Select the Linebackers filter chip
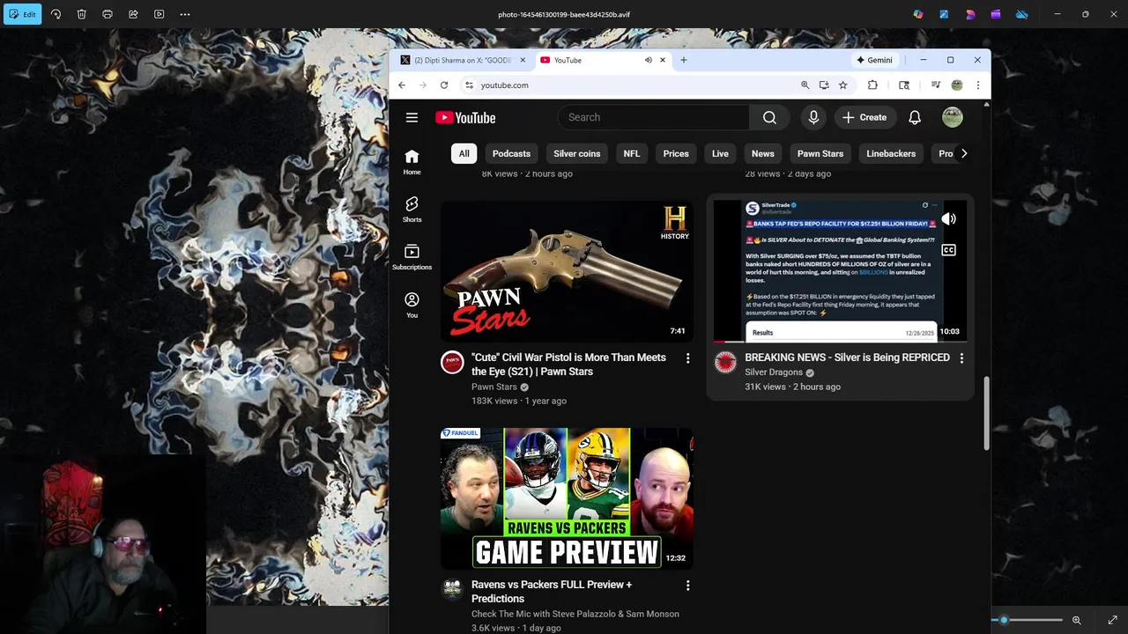This screenshot has height=634, width=1128. tap(891, 153)
